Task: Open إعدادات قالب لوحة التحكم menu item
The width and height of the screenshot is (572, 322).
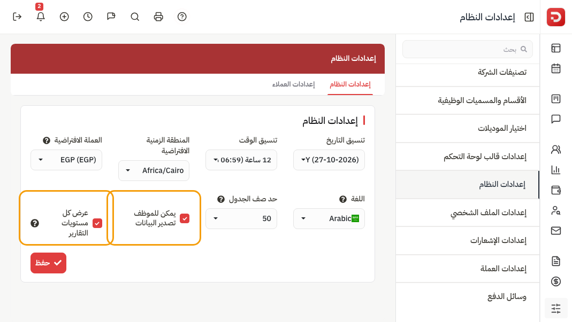Action: (x=468, y=156)
